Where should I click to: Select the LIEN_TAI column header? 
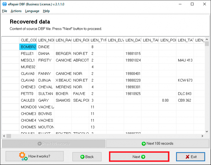tap(150, 40)
